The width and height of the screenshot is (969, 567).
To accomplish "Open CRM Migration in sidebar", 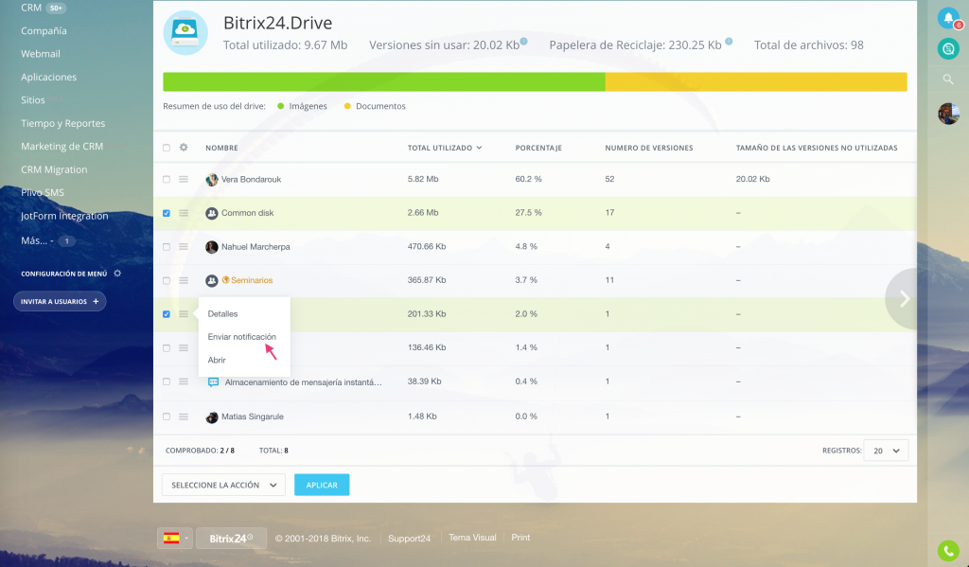I will coord(54,169).
